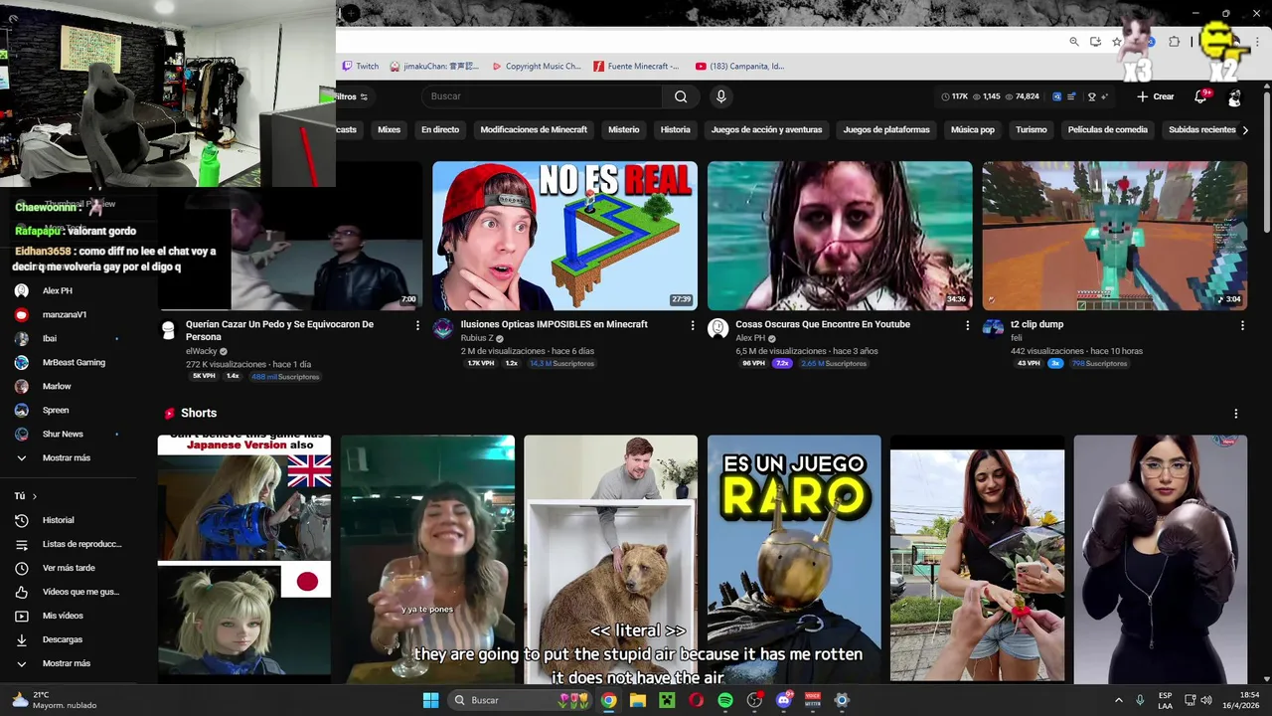Click the trophy icon in stats bar
1272x716 pixels.
point(1091,96)
